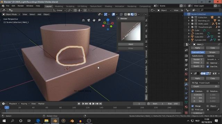
Task: Disable Use Creases checkbox
Action: 207,66
